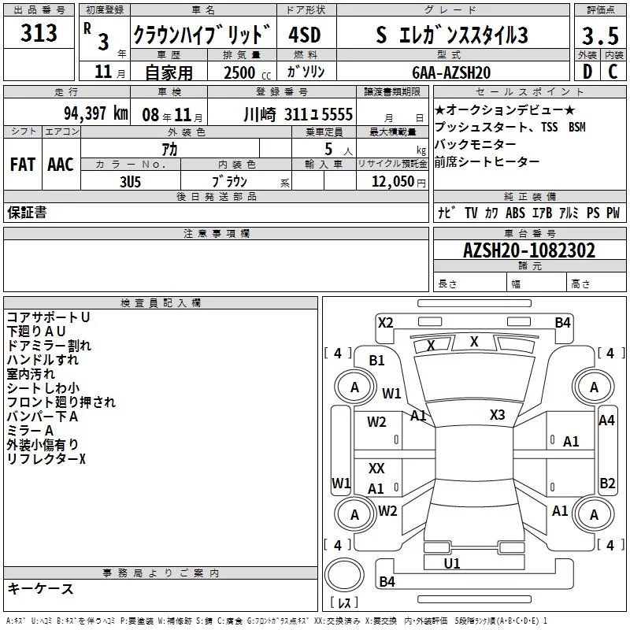Click the front-left wheel circle marked A
Screen dimensions: 630x630
point(354,387)
